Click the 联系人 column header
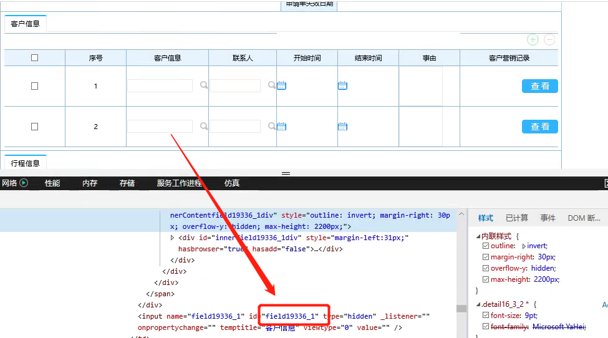This screenshot has width=608, height=338. click(243, 58)
